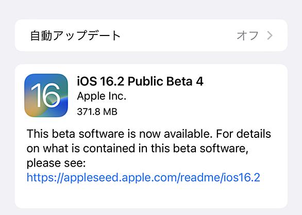Screen dimensions: 302x215
Task: Click the 371.8 MB file size text
Action: click(97, 112)
